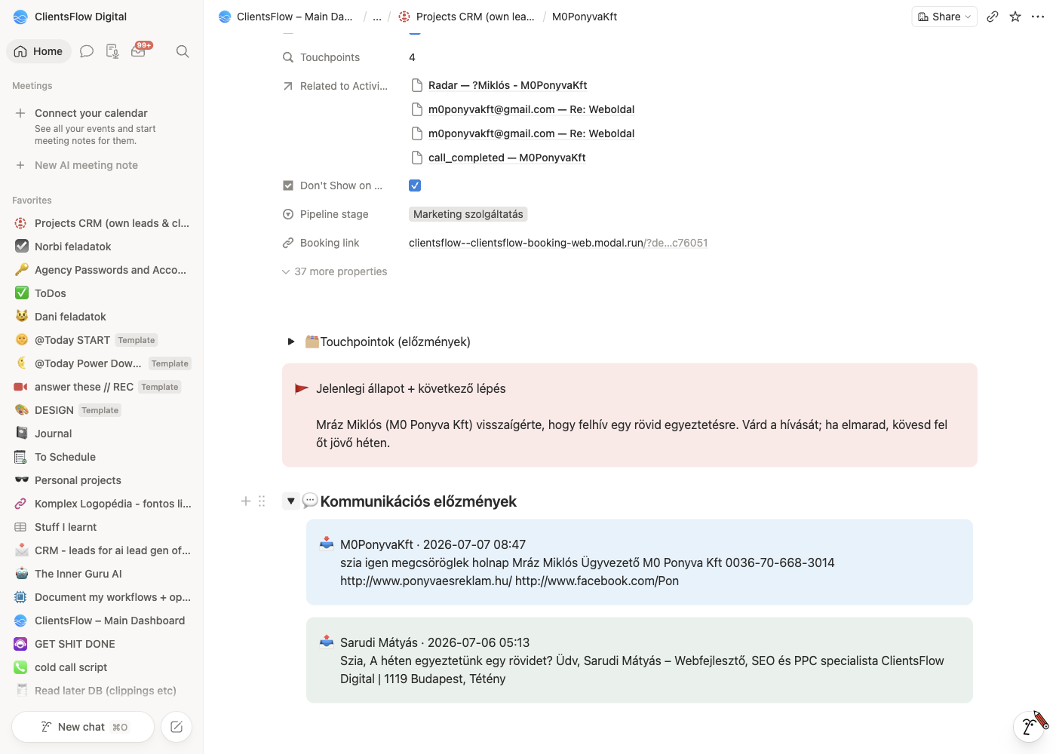Open Personal projects in sidebar
Image resolution: width=1056 pixels, height=754 pixels.
pos(102,480)
